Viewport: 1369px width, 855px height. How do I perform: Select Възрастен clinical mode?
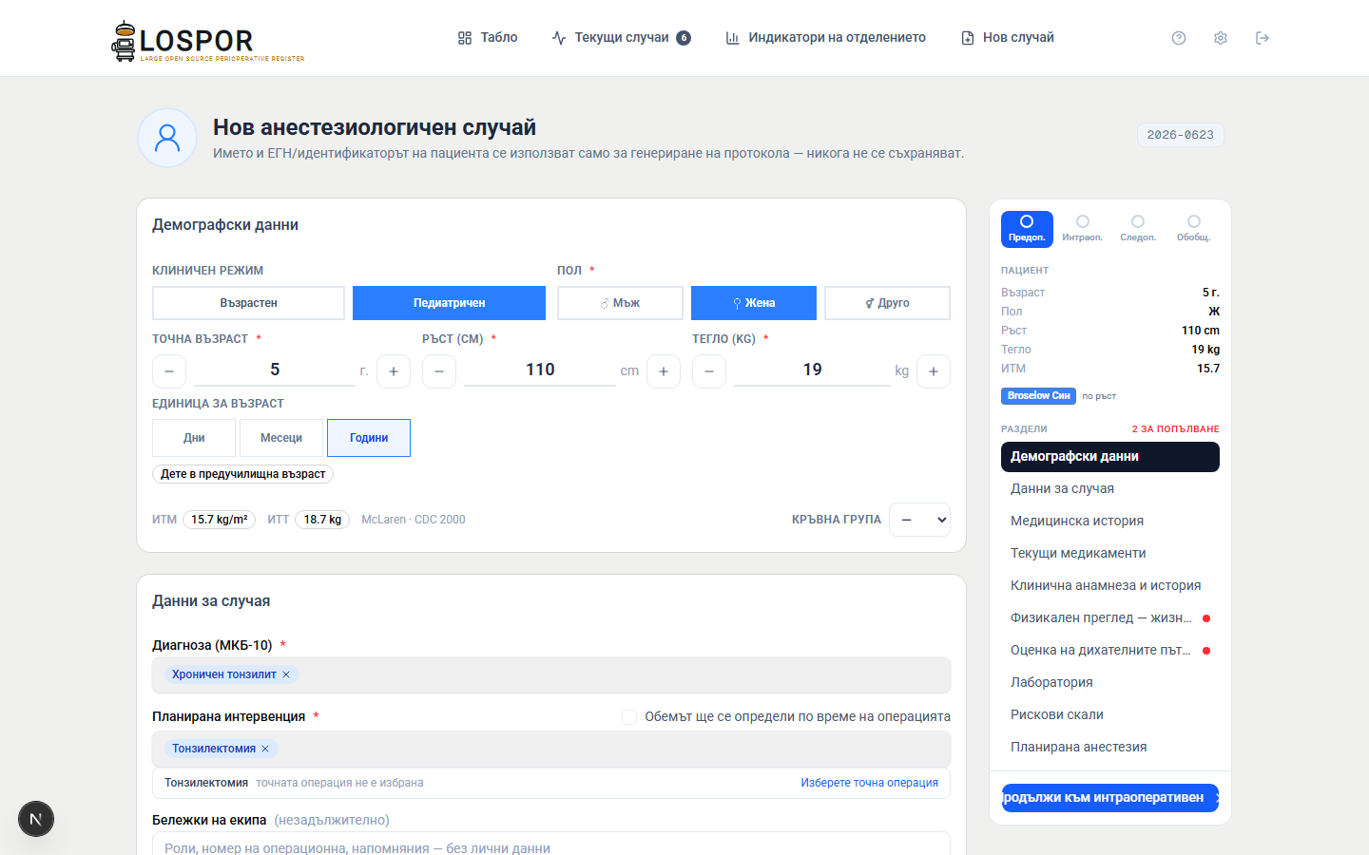[x=248, y=303]
